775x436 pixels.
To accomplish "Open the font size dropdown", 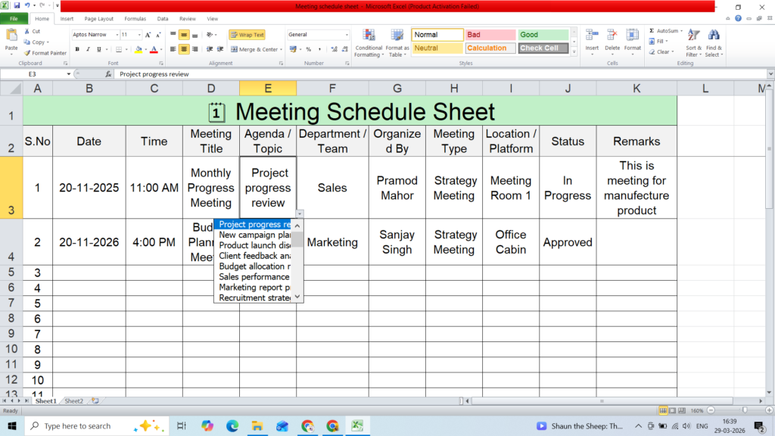I will [139, 35].
